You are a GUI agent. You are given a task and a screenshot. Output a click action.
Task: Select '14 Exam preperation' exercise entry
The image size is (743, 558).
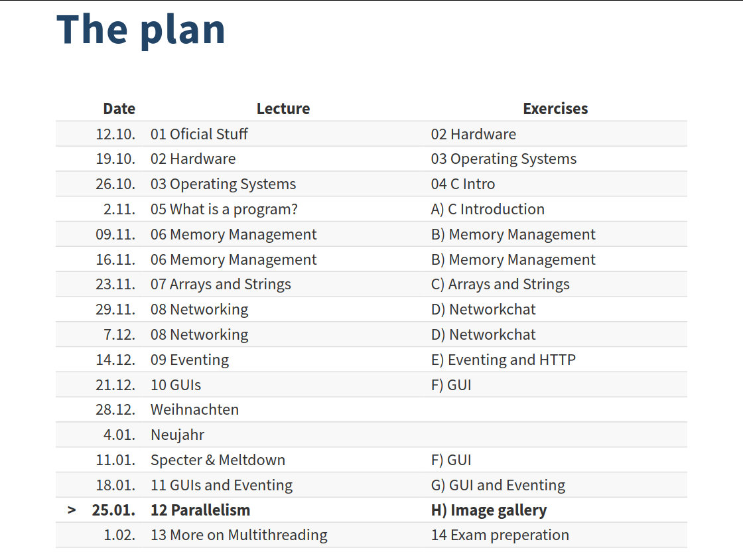pyautogui.click(x=500, y=535)
